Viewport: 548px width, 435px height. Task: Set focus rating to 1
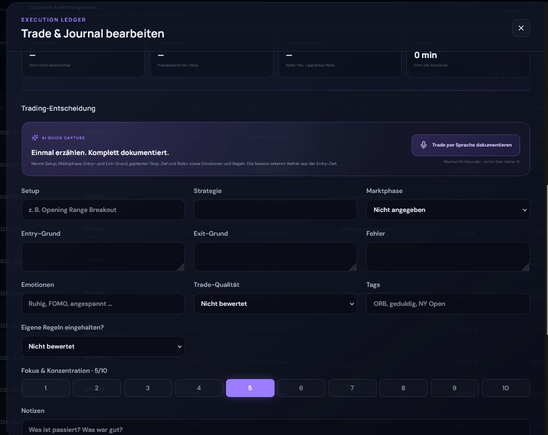click(x=45, y=388)
